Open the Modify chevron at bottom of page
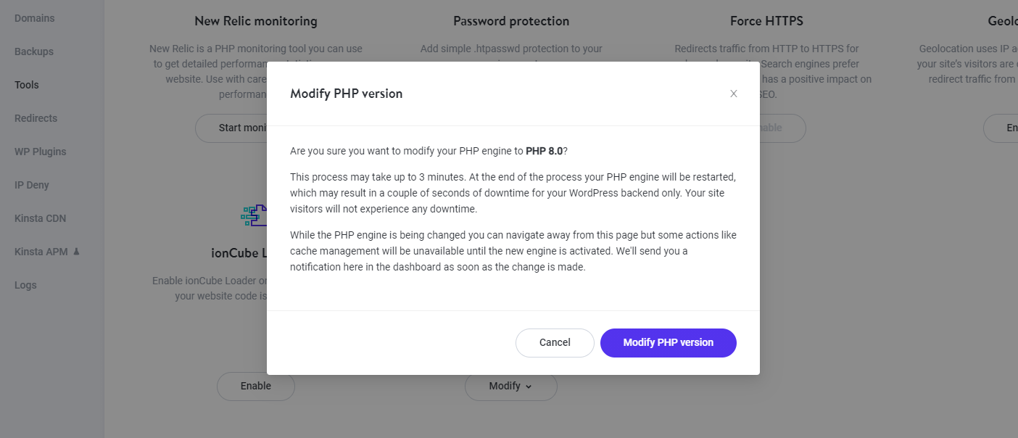1018x438 pixels. [x=528, y=387]
